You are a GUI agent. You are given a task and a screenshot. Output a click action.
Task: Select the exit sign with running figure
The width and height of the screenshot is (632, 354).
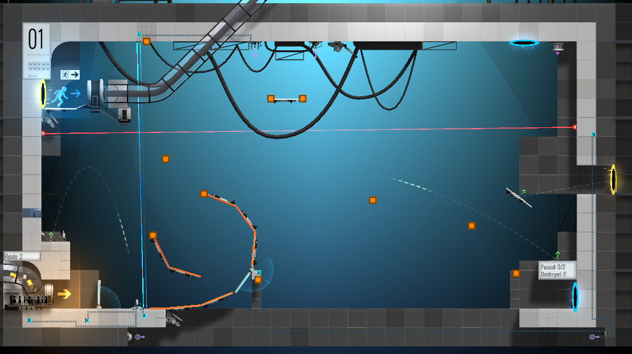point(70,74)
